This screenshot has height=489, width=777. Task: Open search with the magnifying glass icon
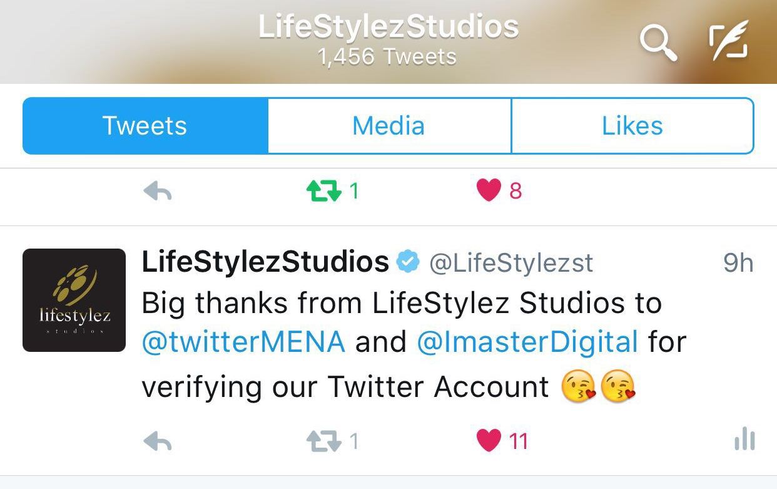pos(659,43)
